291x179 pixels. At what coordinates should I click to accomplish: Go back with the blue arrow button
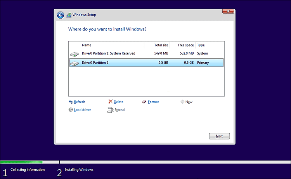[x=60, y=15]
